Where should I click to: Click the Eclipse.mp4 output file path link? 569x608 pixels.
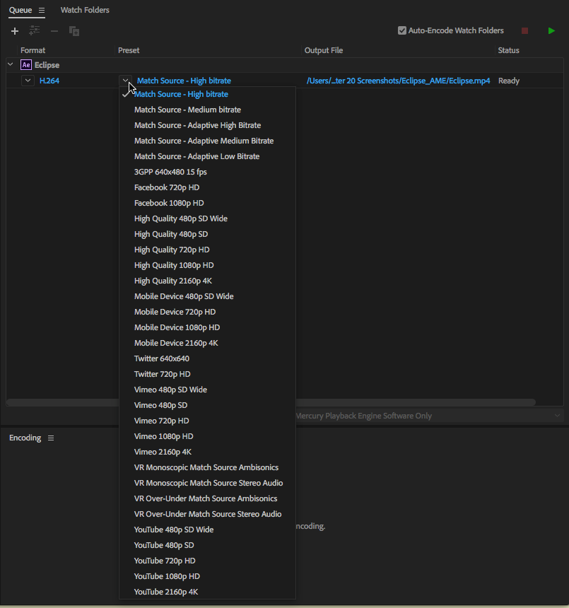398,81
